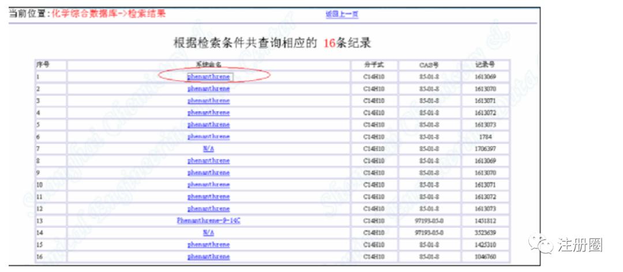
Task: Click the 分子式 column header
Action: 374,65
